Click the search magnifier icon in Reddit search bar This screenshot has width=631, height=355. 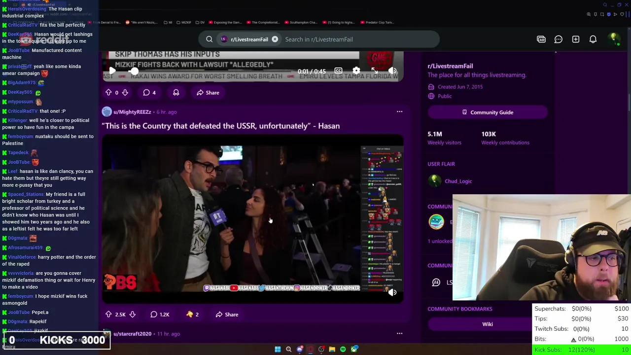209,39
